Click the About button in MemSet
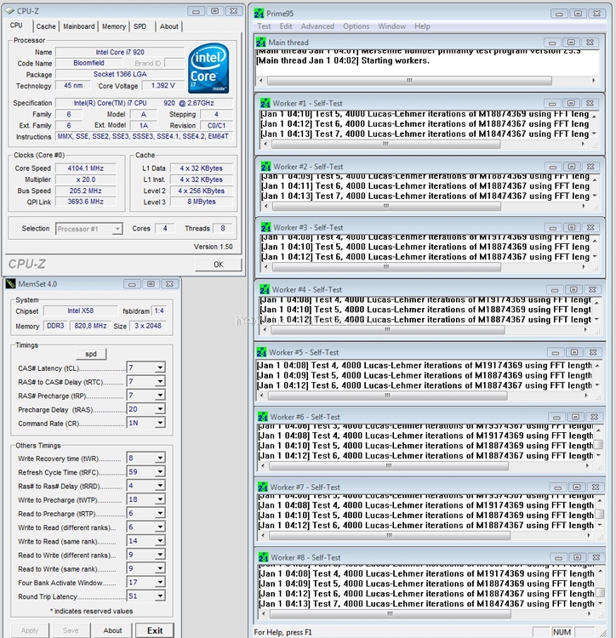This screenshot has width=616, height=638. [x=112, y=630]
